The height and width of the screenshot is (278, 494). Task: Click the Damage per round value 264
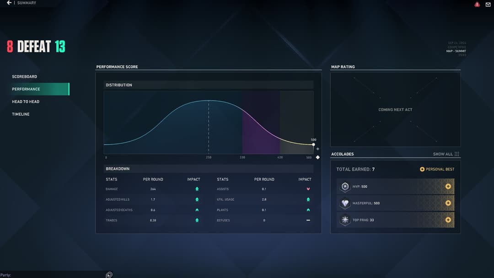point(153,189)
